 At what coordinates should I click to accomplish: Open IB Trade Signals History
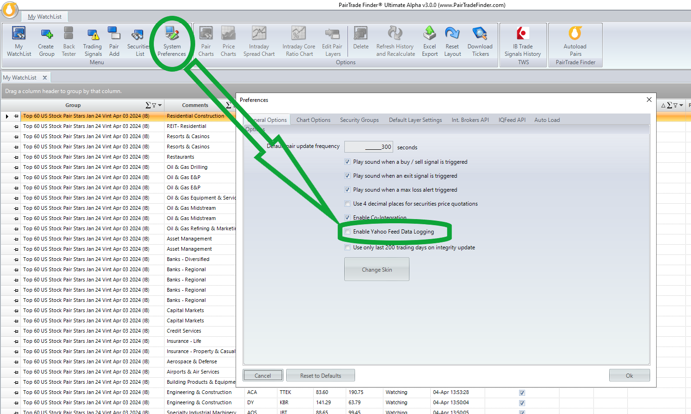click(523, 41)
